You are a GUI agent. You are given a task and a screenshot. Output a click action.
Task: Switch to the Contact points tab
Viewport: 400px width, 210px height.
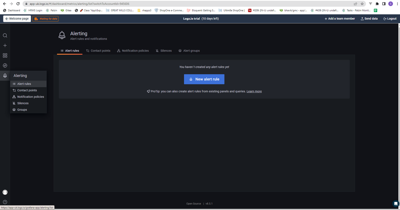pos(98,51)
